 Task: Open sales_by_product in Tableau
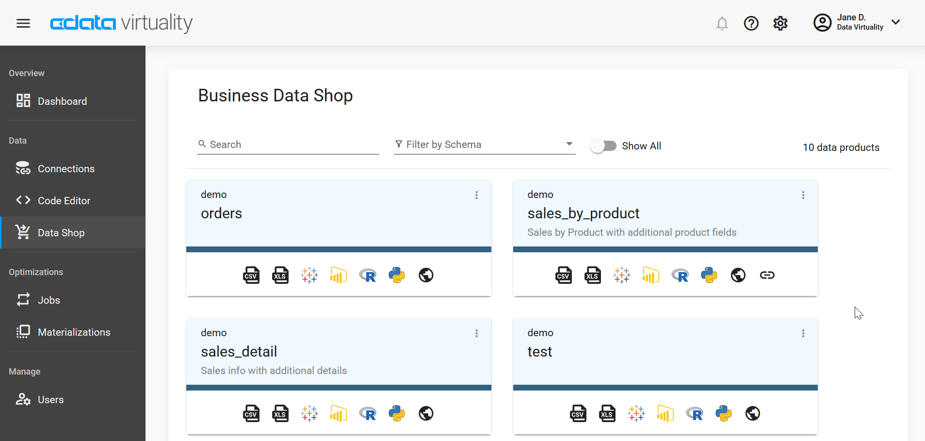coord(622,275)
